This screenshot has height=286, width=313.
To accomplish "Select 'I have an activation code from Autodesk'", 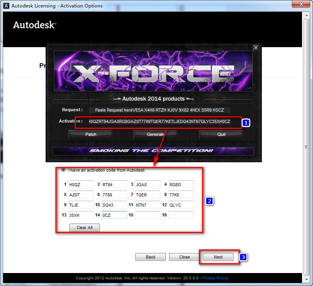I will 63,170.
